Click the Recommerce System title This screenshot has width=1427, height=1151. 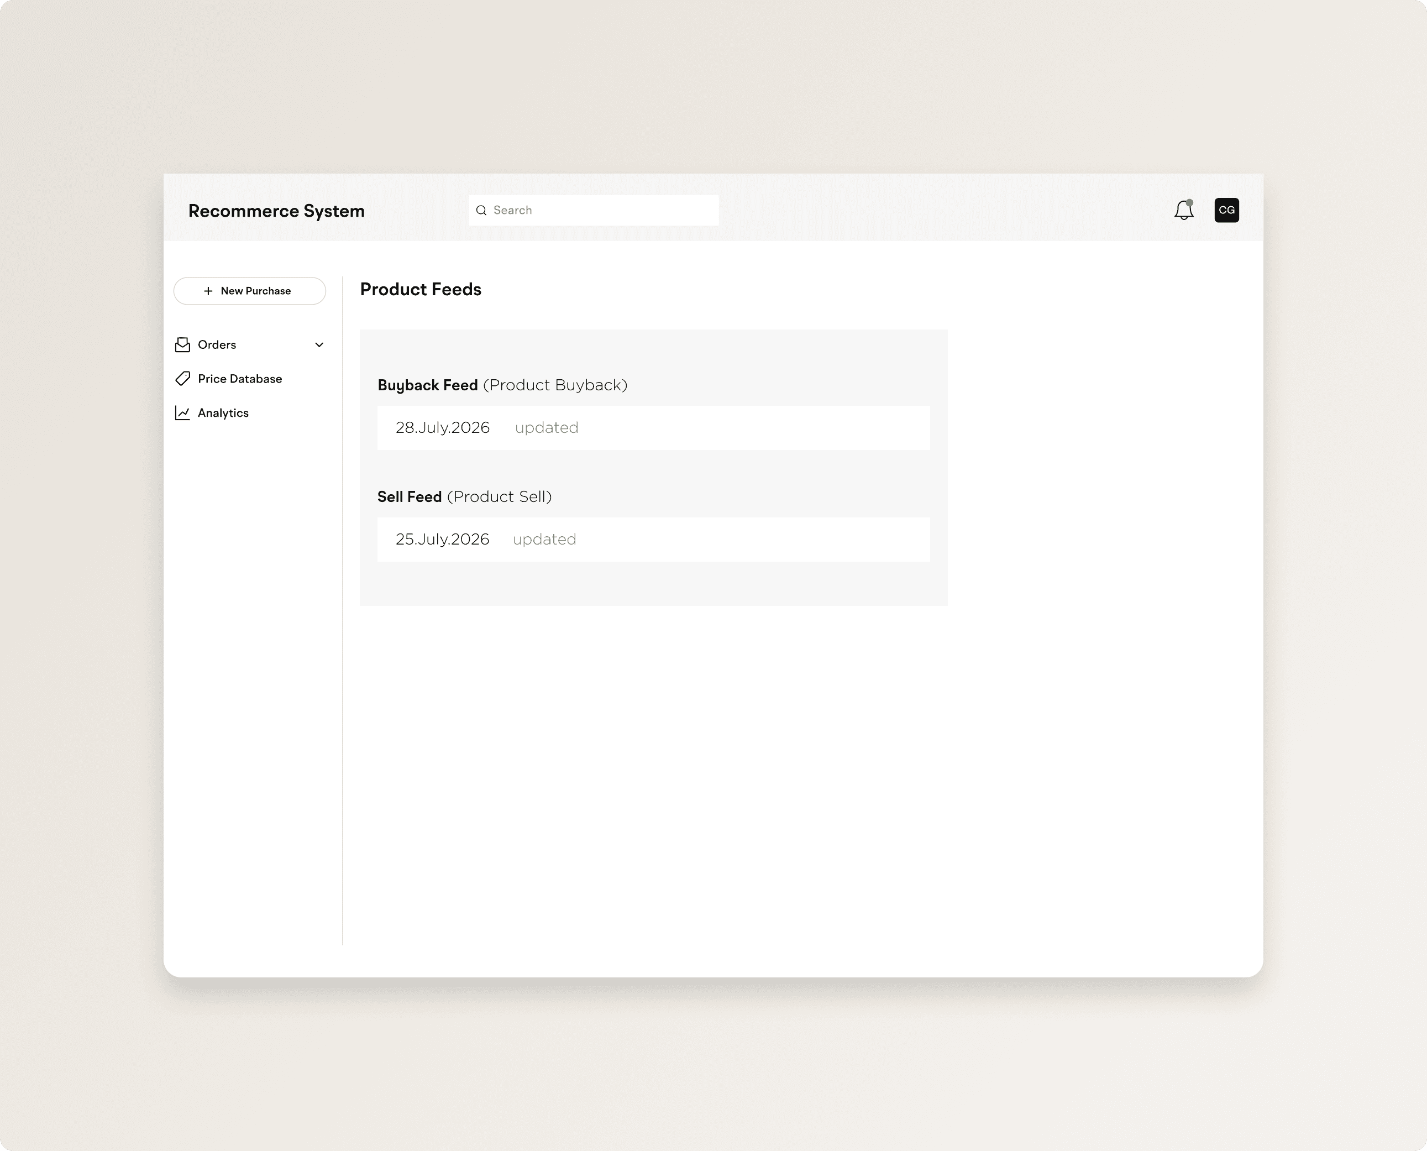[276, 211]
